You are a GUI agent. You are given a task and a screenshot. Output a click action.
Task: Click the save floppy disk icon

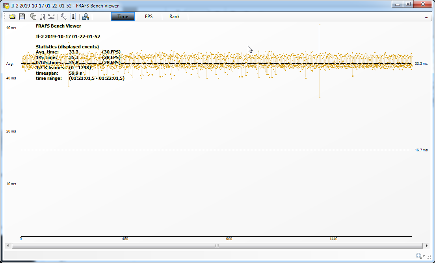tap(22, 17)
